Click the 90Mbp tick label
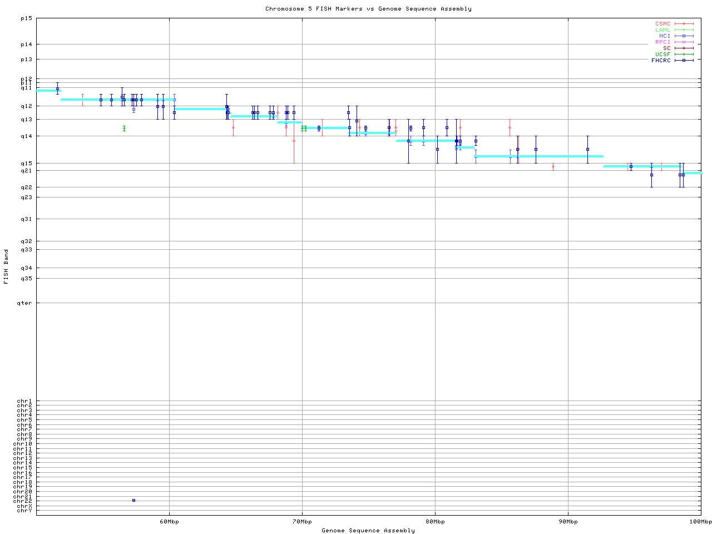 coord(568,522)
